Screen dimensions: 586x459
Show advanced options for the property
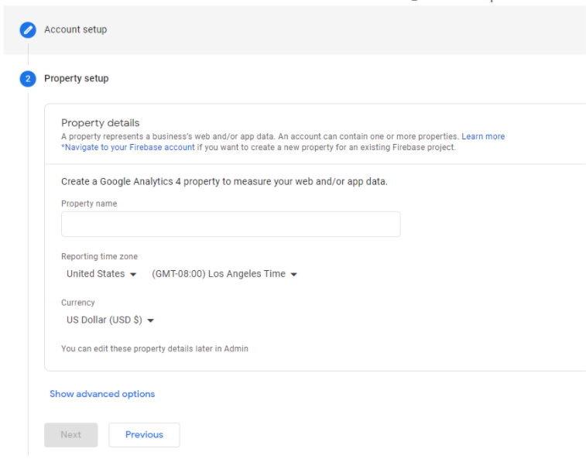coord(102,394)
